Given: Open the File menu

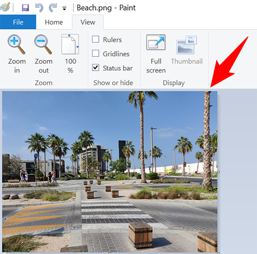Looking at the screenshot, I should [x=18, y=22].
